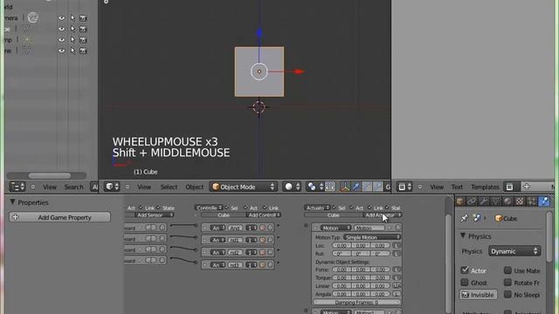Click Add Game Property button
Screen dimensions: 559x314
(60, 217)
